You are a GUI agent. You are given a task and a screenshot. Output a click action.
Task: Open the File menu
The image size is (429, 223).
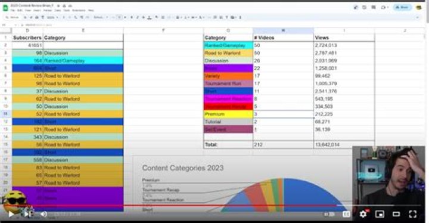[13, 10]
